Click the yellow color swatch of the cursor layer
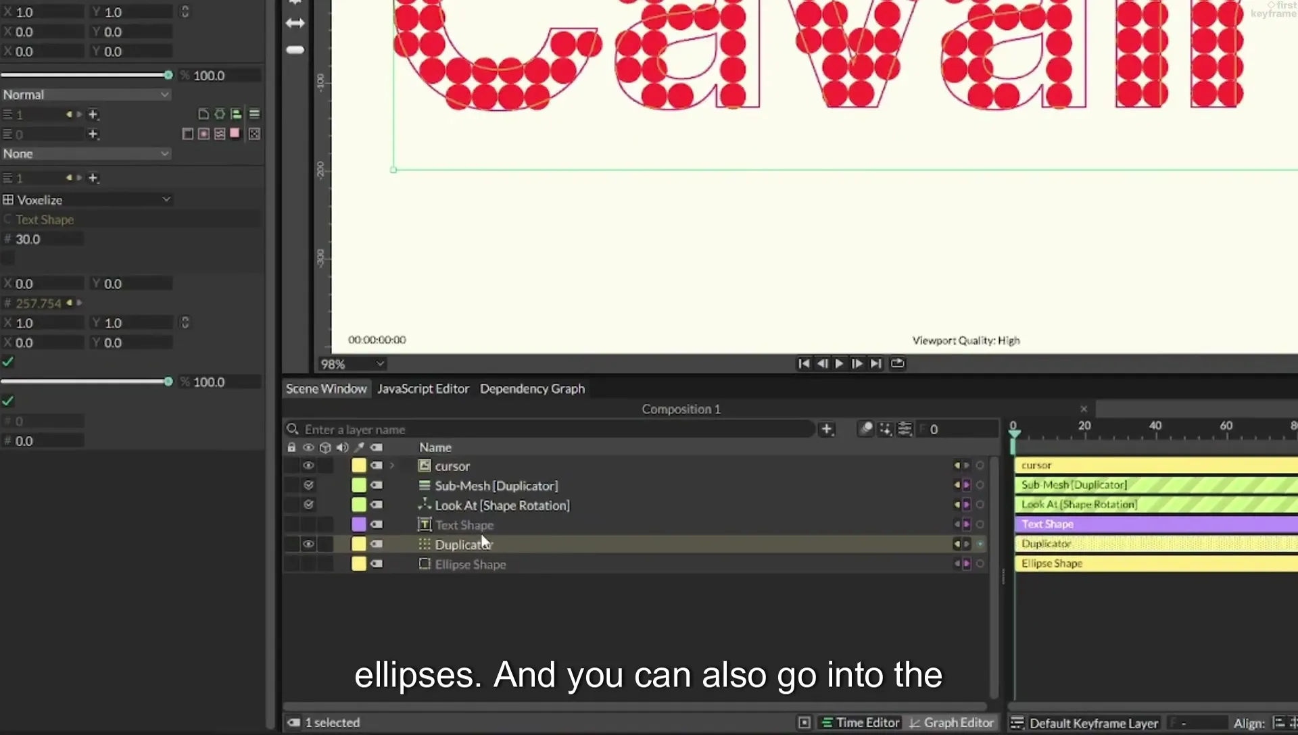The image size is (1298, 735). [359, 465]
